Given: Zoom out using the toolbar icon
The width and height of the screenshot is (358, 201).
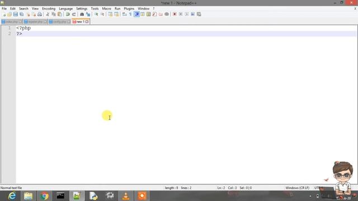Looking at the screenshot, I should (102, 14).
